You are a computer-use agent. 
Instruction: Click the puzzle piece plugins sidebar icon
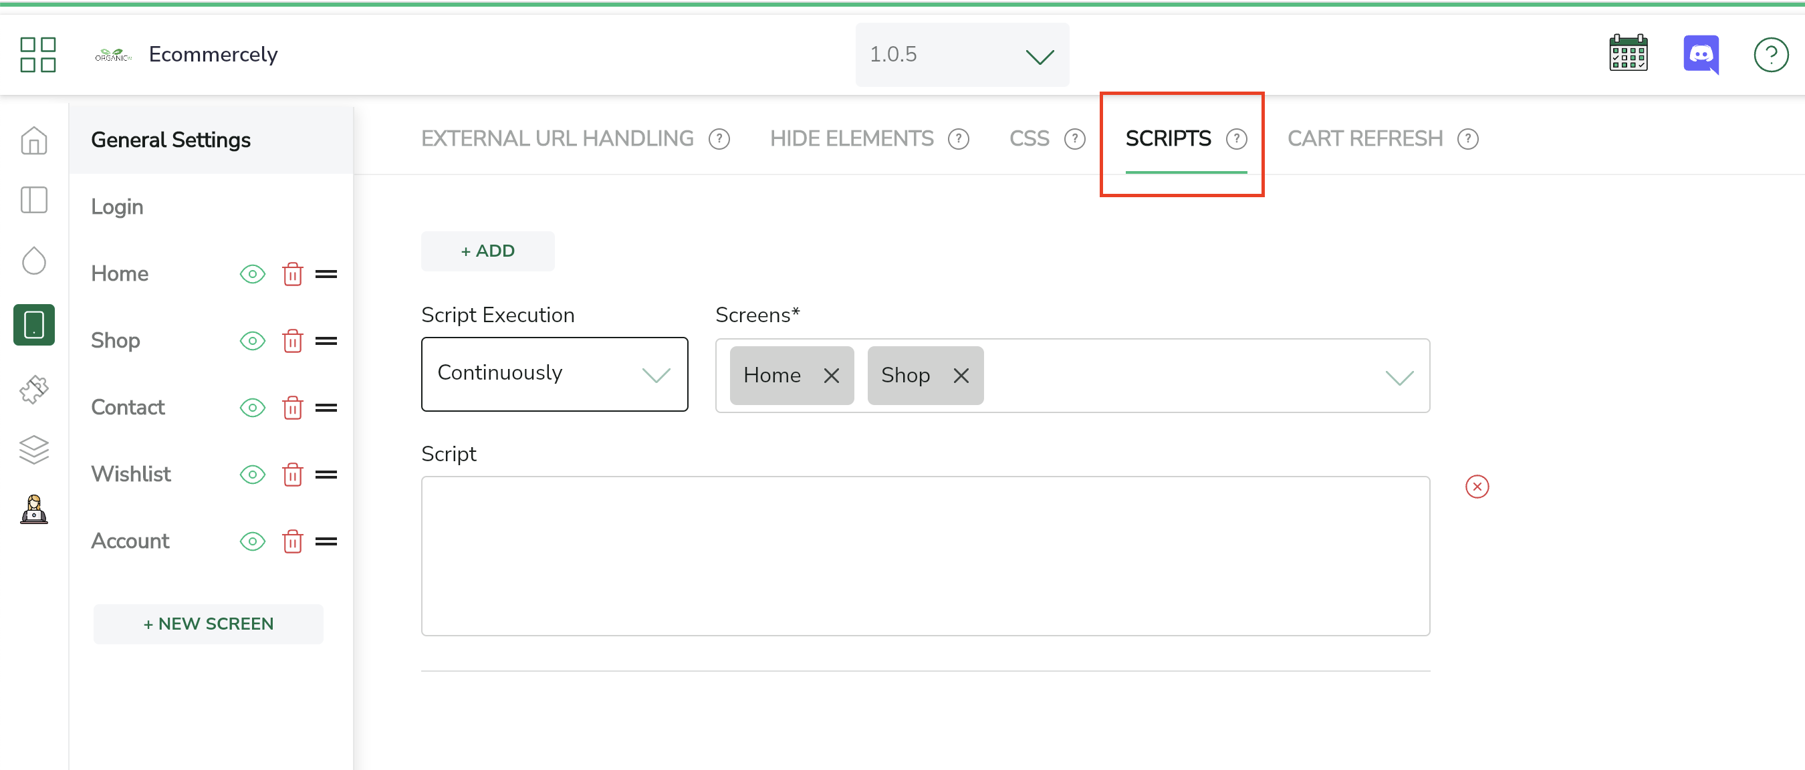coord(33,389)
